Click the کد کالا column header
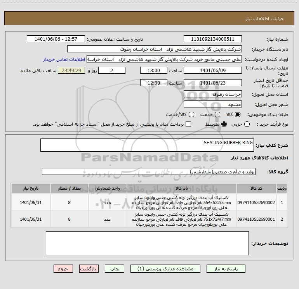Screen dimensions: 299x289 (x=256, y=189)
